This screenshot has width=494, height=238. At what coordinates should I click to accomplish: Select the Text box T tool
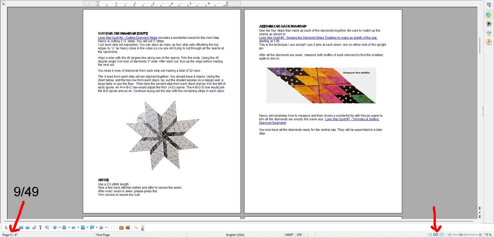41,228
